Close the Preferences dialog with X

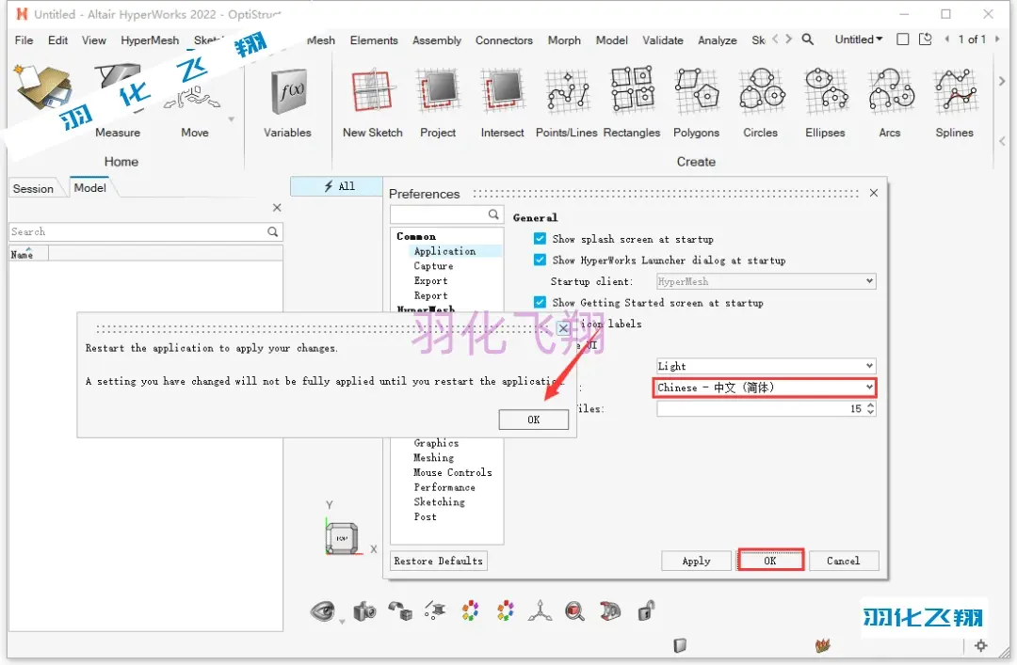pyautogui.click(x=874, y=193)
